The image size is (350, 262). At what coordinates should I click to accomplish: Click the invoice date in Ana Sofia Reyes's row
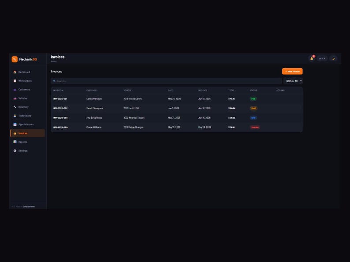tap(174, 118)
